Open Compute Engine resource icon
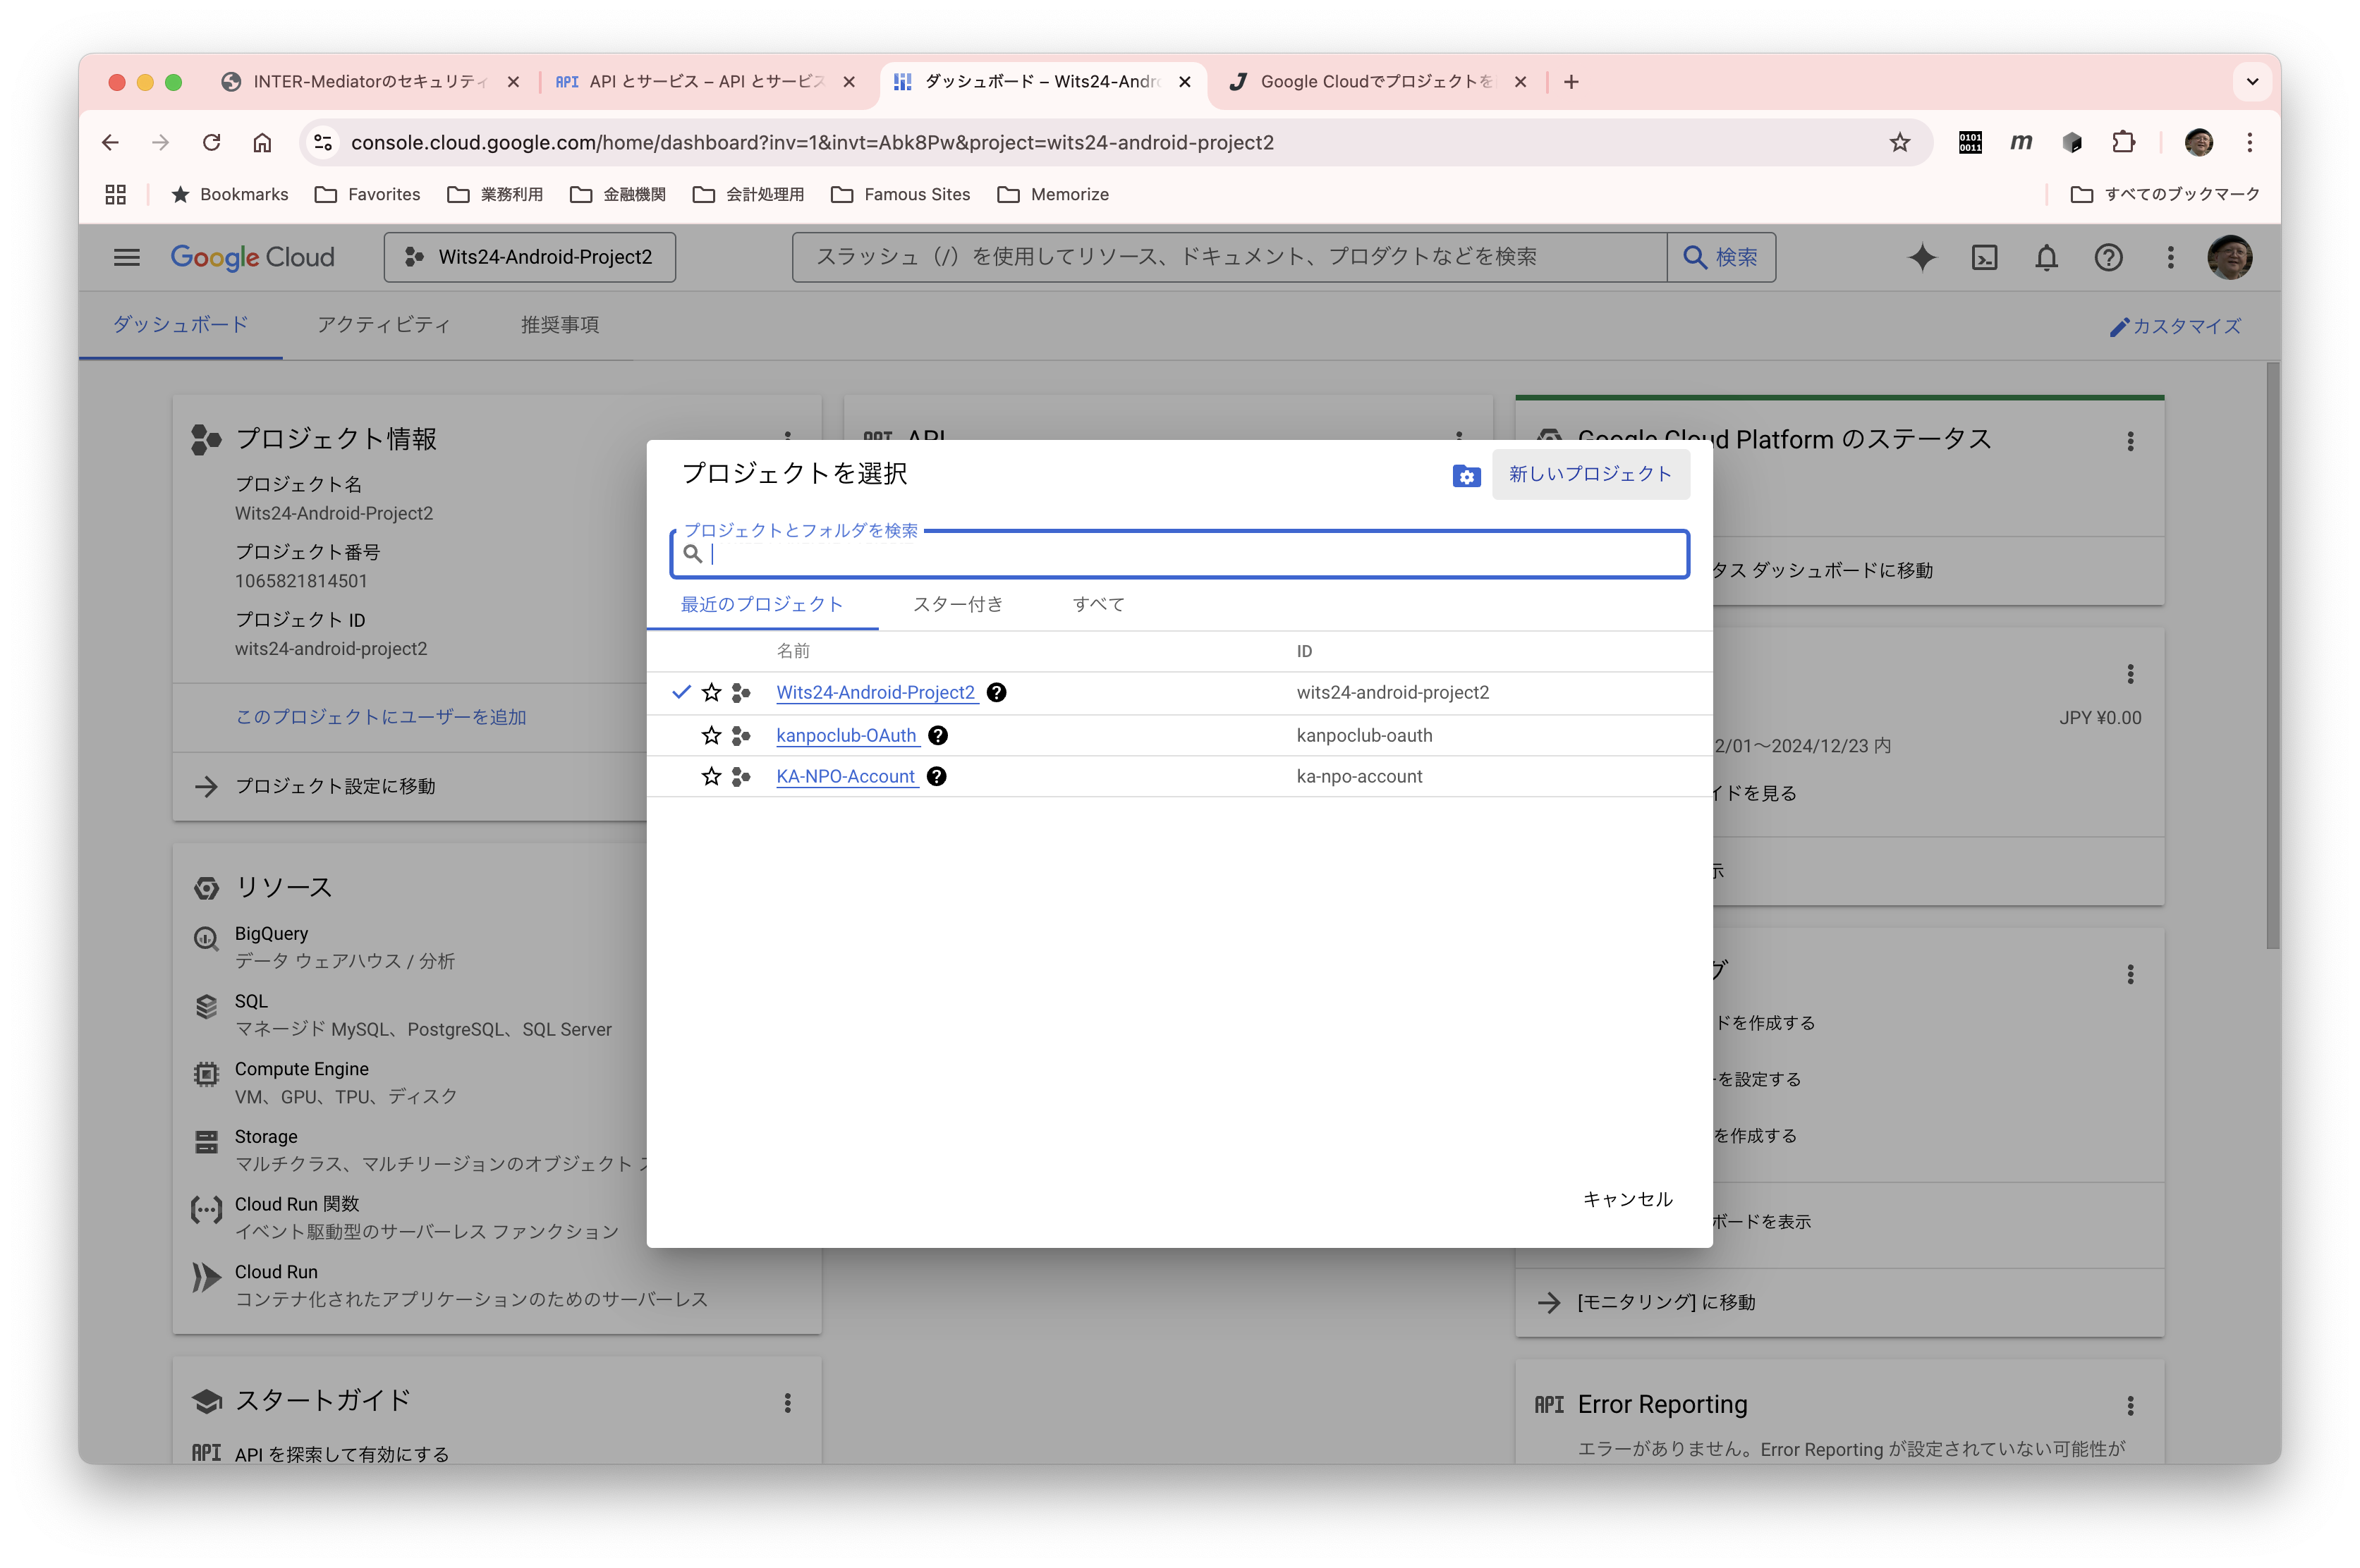 (x=206, y=1074)
